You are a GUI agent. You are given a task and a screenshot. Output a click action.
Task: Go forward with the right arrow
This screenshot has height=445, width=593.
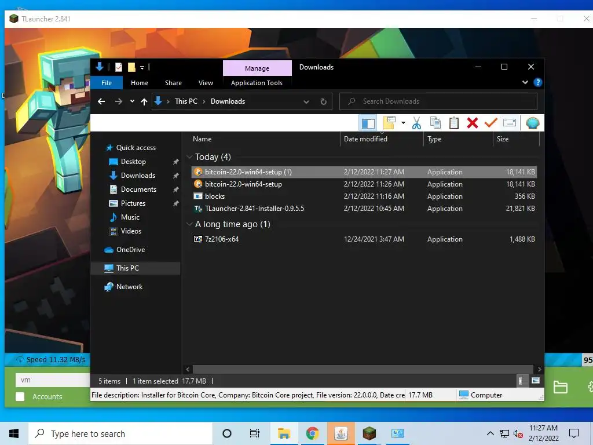[x=118, y=101]
